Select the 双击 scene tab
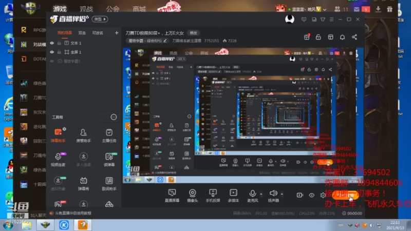The height and width of the screenshot is (231, 411). tap(82, 33)
